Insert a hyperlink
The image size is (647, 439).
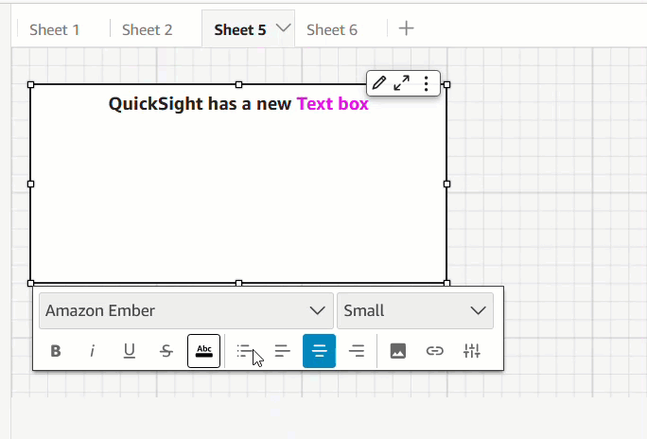(435, 351)
